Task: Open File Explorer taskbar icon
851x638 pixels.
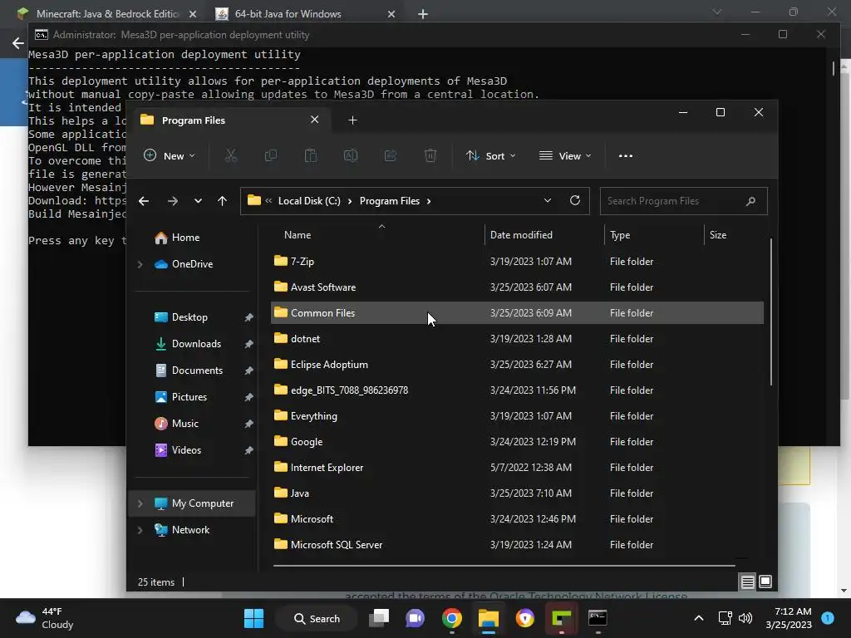Action: coord(489,618)
